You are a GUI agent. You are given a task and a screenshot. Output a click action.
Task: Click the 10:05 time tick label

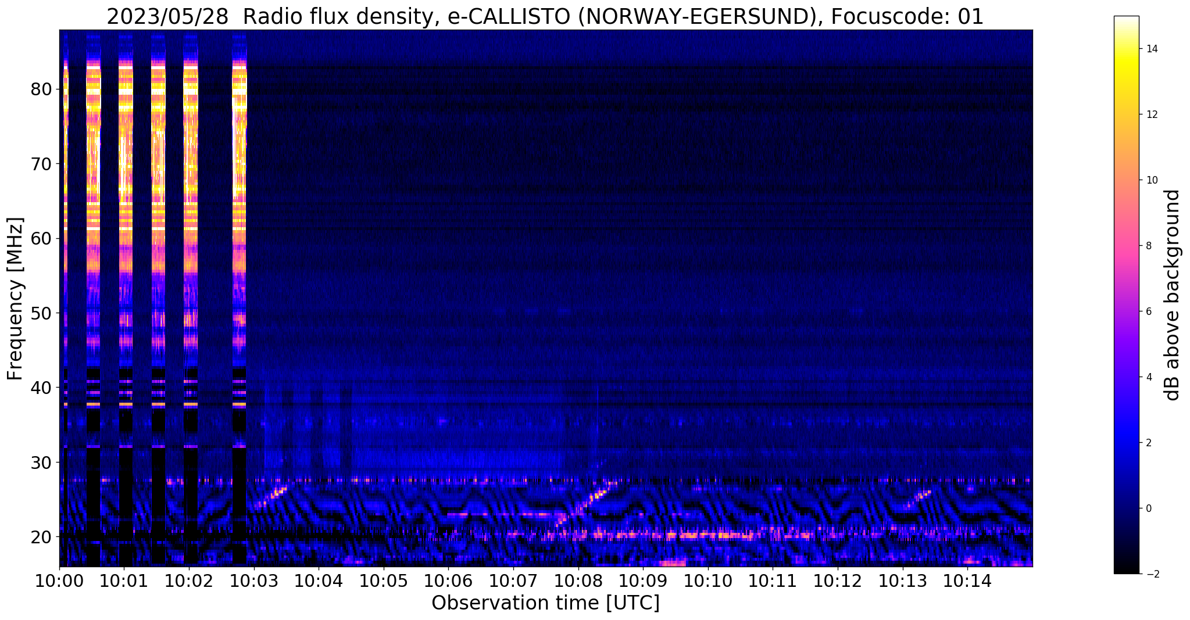pos(383,580)
